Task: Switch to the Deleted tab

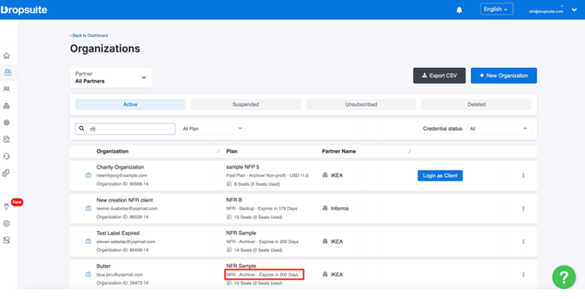Action: click(476, 104)
